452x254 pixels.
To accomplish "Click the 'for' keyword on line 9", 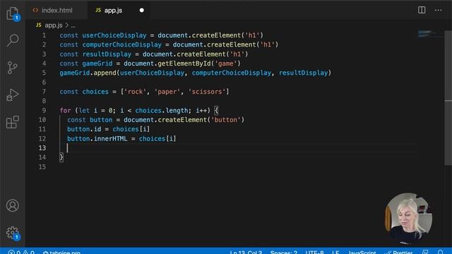I will 65,110.
